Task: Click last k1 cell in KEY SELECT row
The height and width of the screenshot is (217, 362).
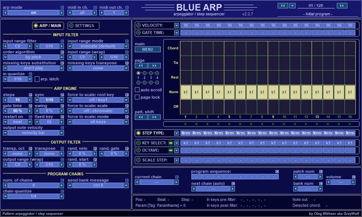Action: click(x=350, y=143)
